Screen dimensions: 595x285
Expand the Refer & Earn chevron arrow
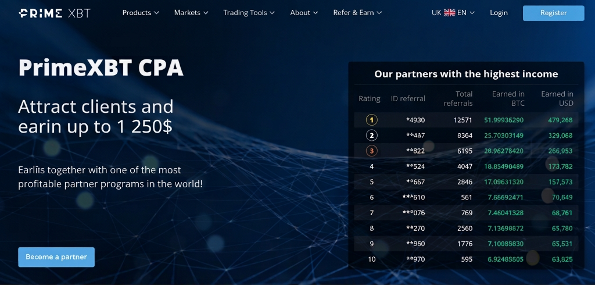(x=379, y=13)
